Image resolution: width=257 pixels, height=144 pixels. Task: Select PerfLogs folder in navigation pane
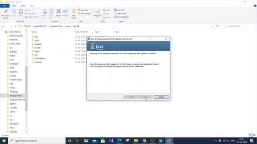coord(14,92)
